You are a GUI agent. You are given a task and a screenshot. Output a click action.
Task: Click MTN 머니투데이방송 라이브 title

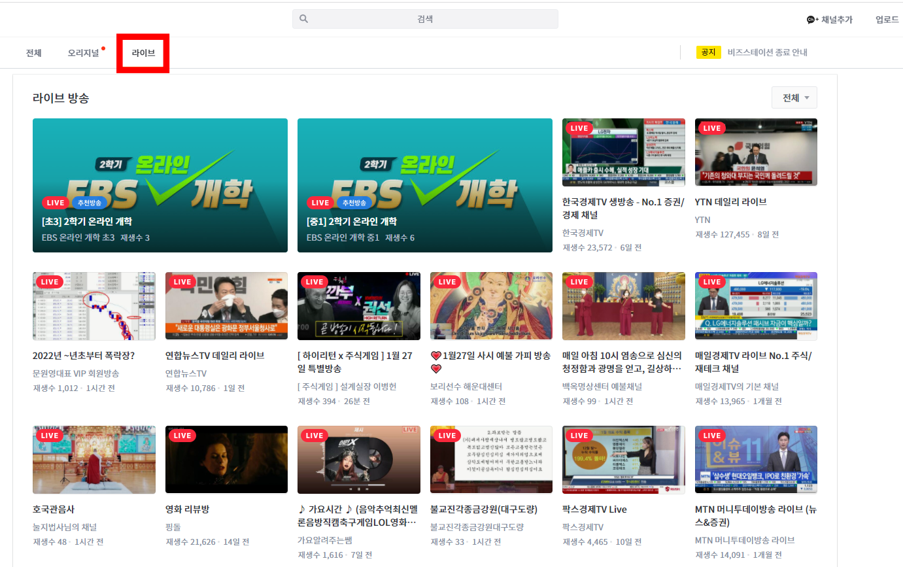coord(756,516)
